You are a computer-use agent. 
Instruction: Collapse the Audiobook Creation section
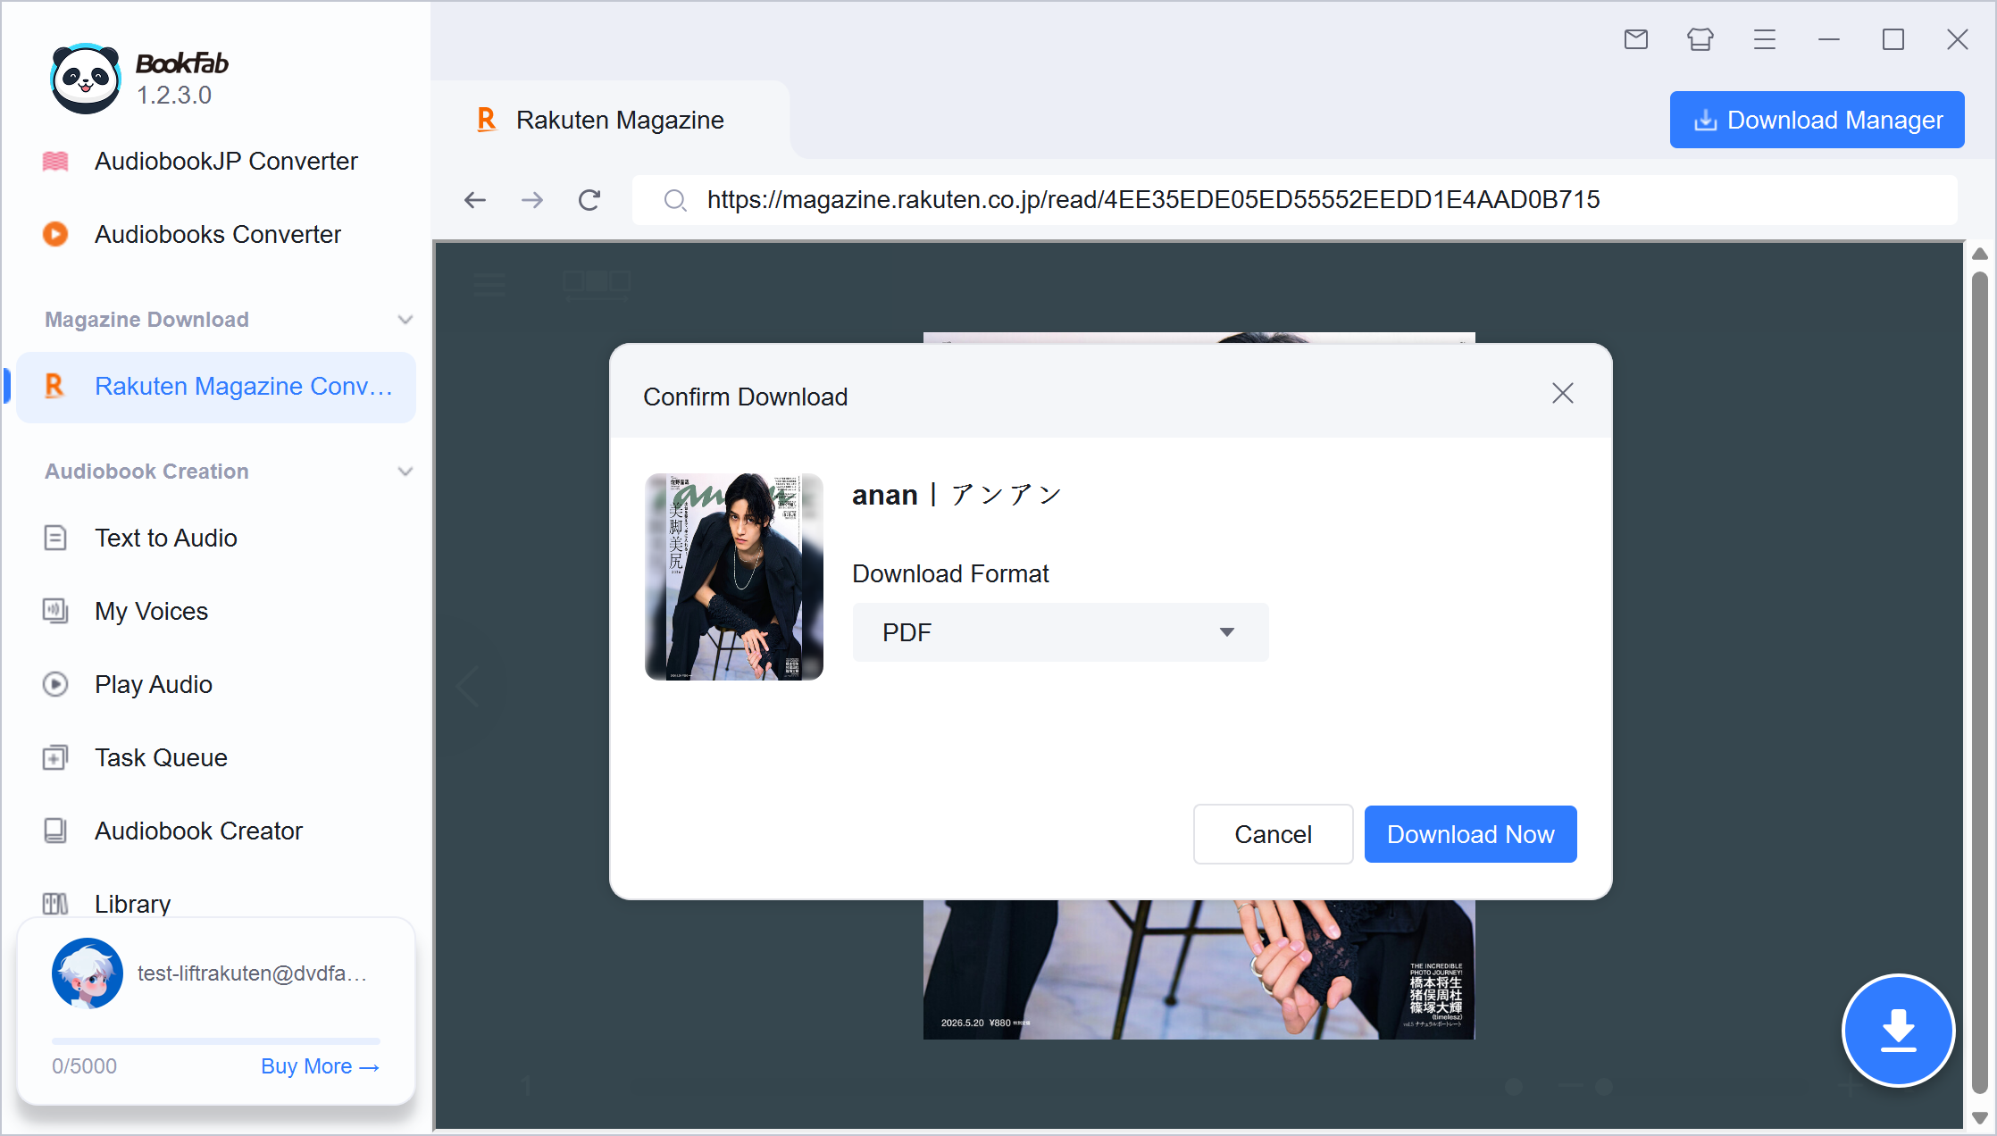pos(405,472)
